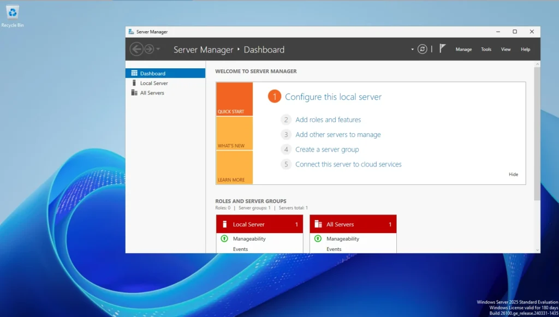Viewport: 559px width, 317px height.
Task: Select Local Server in the left navigation pane
Action: pyautogui.click(x=165, y=83)
